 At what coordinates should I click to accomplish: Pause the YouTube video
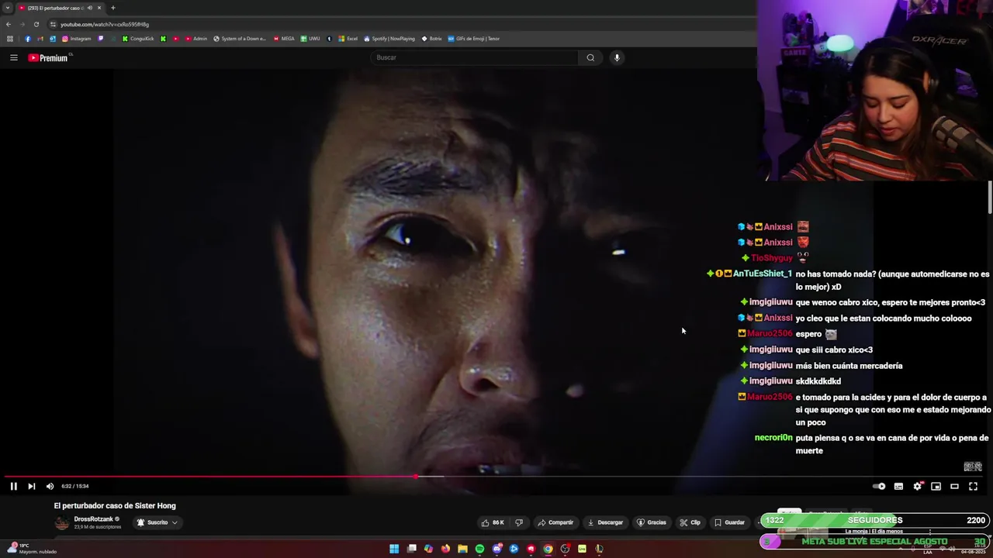pyautogui.click(x=13, y=486)
